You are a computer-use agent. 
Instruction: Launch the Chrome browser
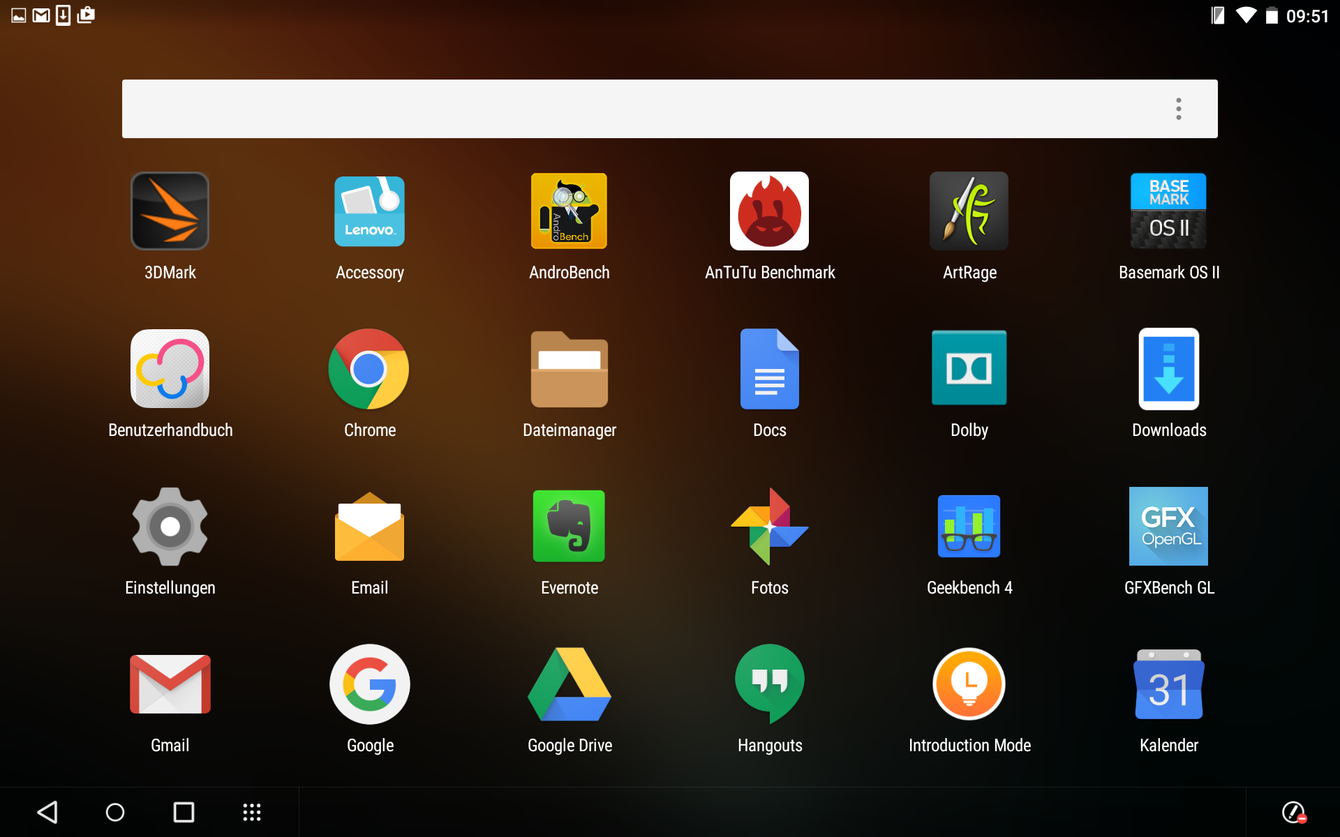tap(370, 369)
